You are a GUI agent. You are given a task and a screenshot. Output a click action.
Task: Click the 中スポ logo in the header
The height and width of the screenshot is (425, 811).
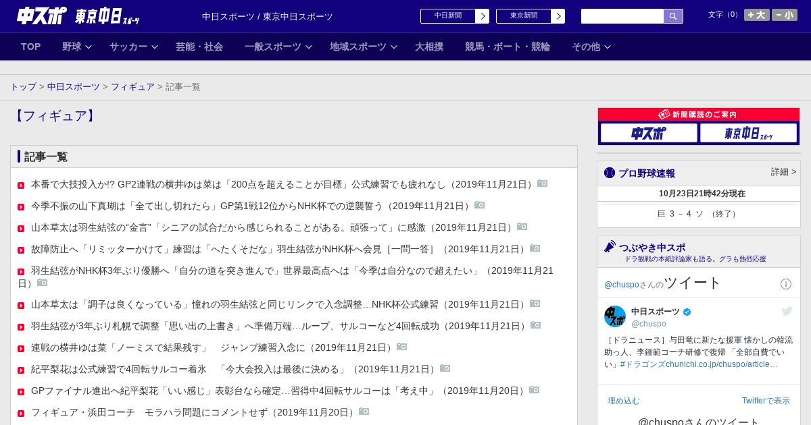click(x=42, y=16)
